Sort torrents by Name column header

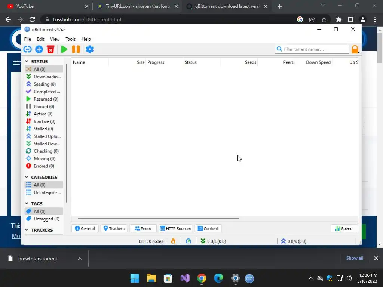[x=90, y=62]
